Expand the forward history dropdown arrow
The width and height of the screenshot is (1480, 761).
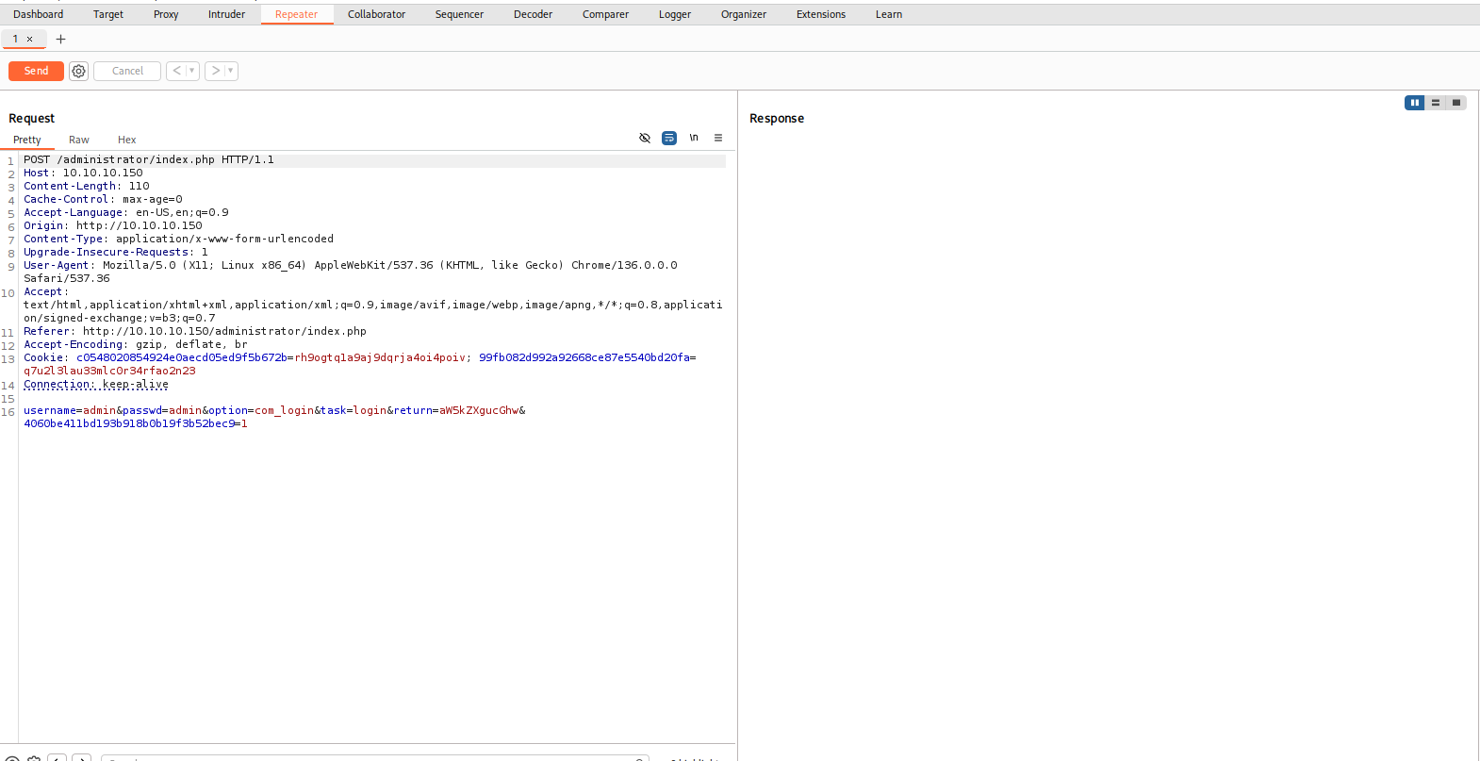pyautogui.click(x=231, y=71)
